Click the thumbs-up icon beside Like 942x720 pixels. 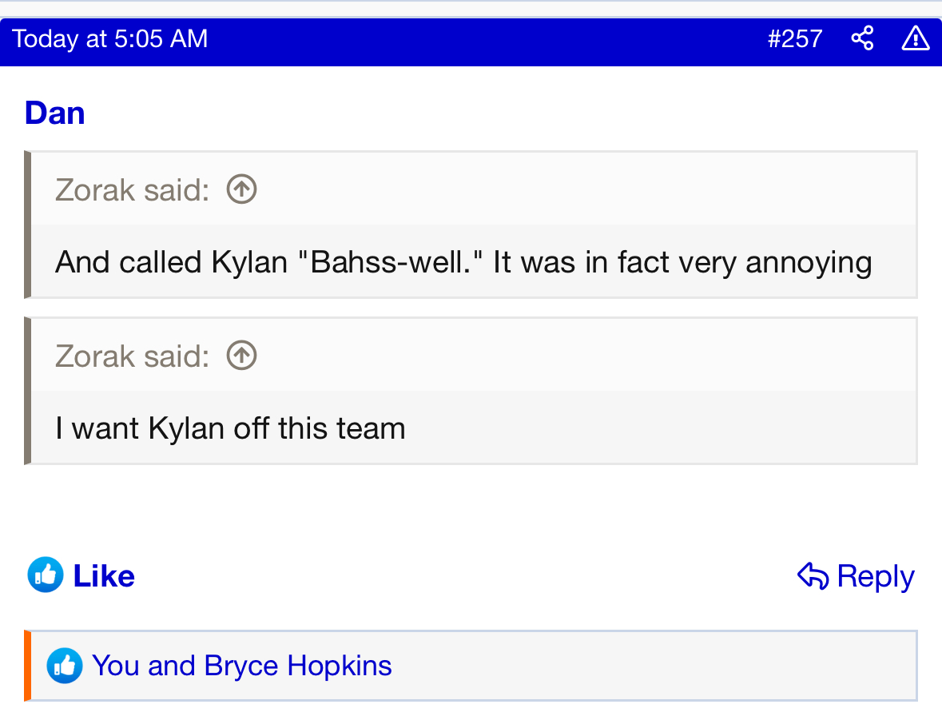click(x=46, y=575)
